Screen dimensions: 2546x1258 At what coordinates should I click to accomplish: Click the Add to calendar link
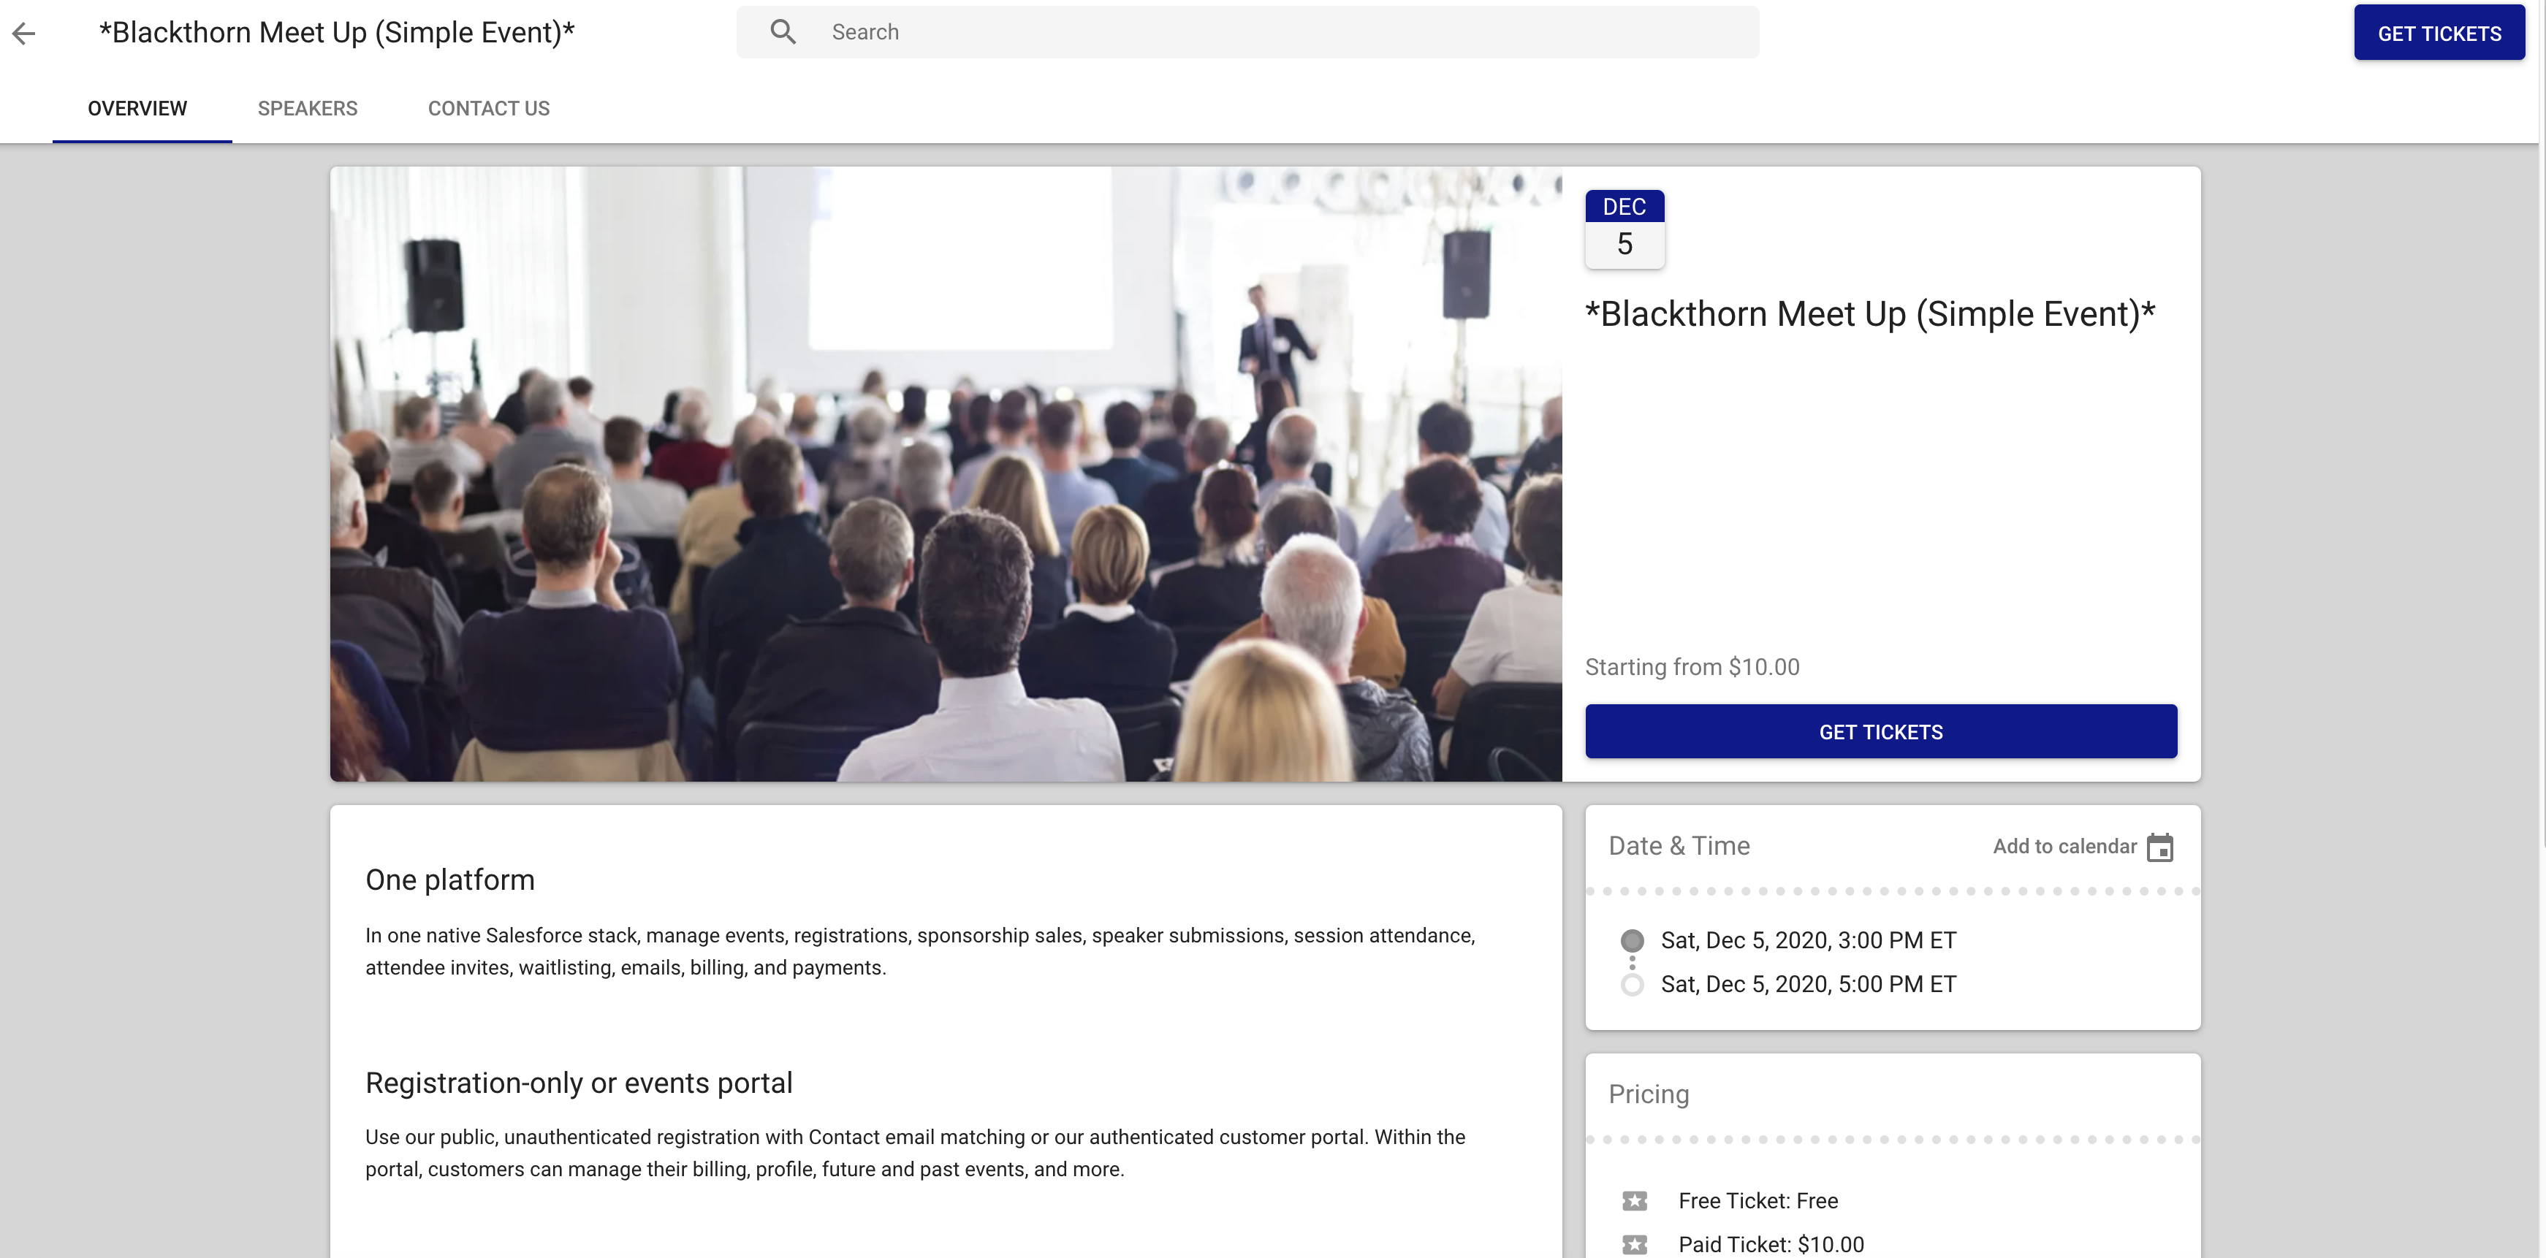(2064, 846)
